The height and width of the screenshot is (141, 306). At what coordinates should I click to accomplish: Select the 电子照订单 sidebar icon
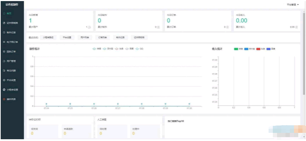(x=4, y=42)
